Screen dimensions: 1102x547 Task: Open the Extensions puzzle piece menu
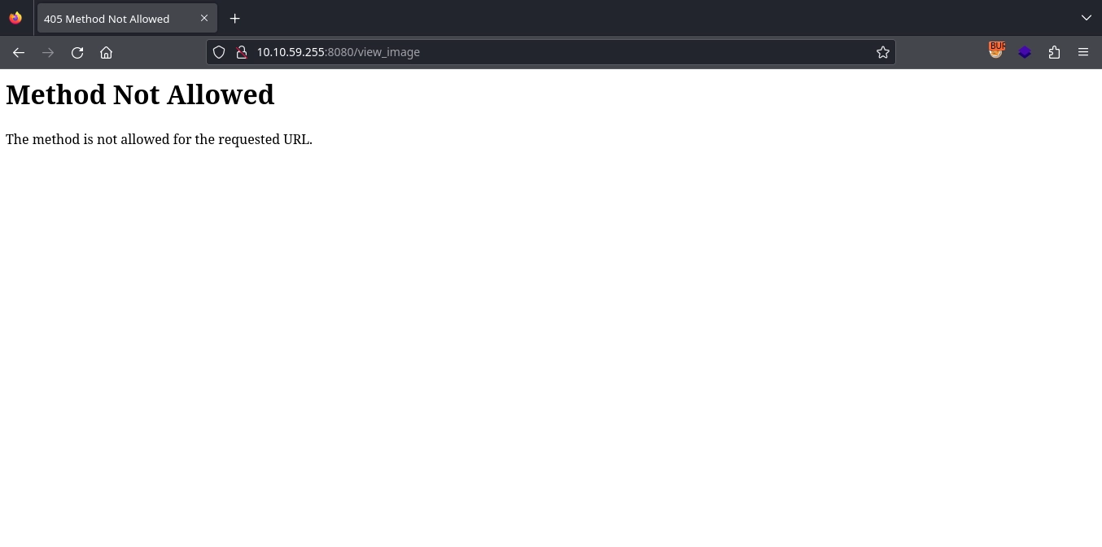pyautogui.click(x=1054, y=52)
